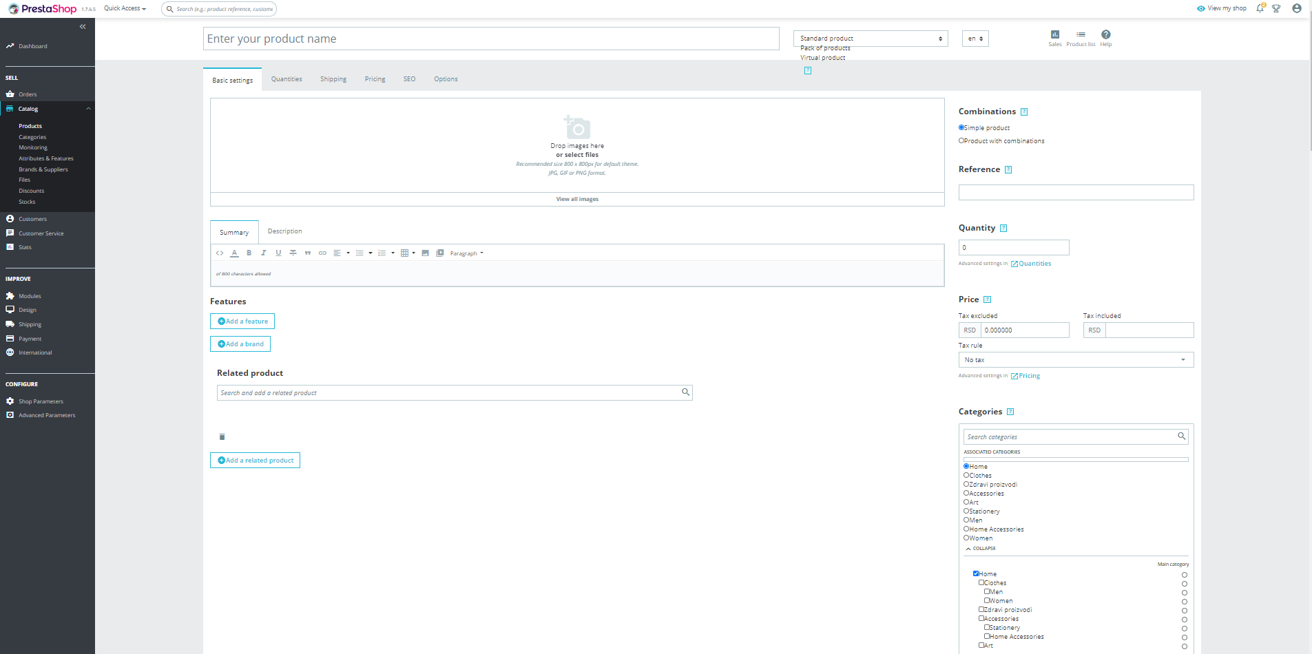
Task: Click the Tax excluded price field
Action: click(1024, 330)
